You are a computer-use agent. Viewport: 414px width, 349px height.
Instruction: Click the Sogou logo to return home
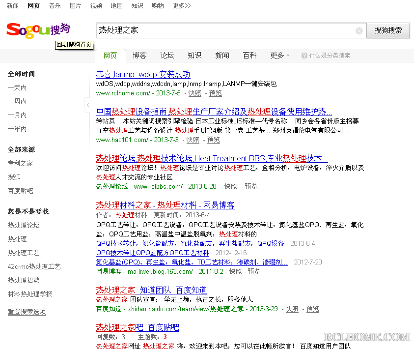tap(38, 30)
